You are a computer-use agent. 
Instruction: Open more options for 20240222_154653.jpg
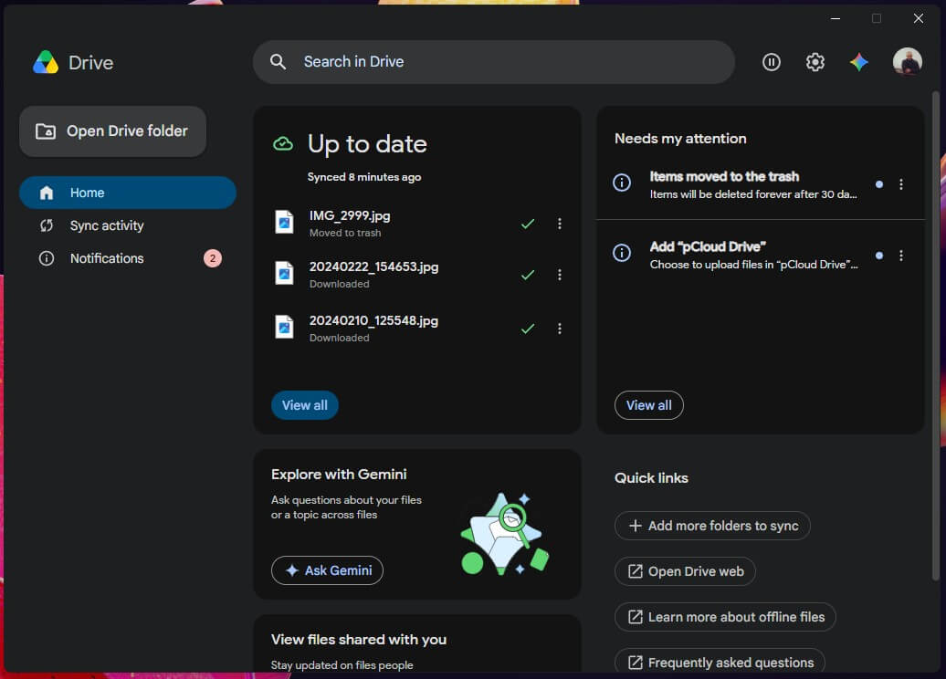click(x=560, y=275)
